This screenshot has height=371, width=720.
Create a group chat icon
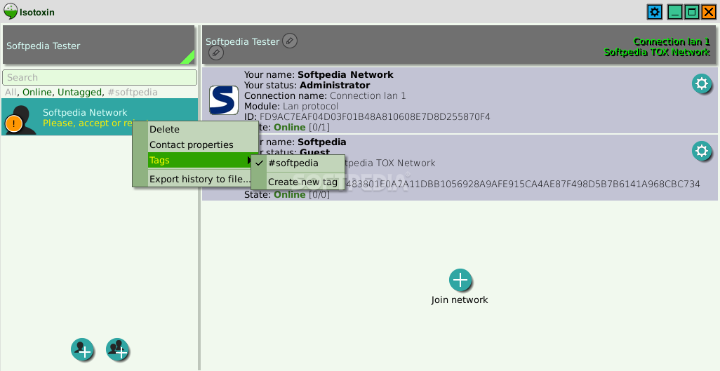click(x=118, y=350)
